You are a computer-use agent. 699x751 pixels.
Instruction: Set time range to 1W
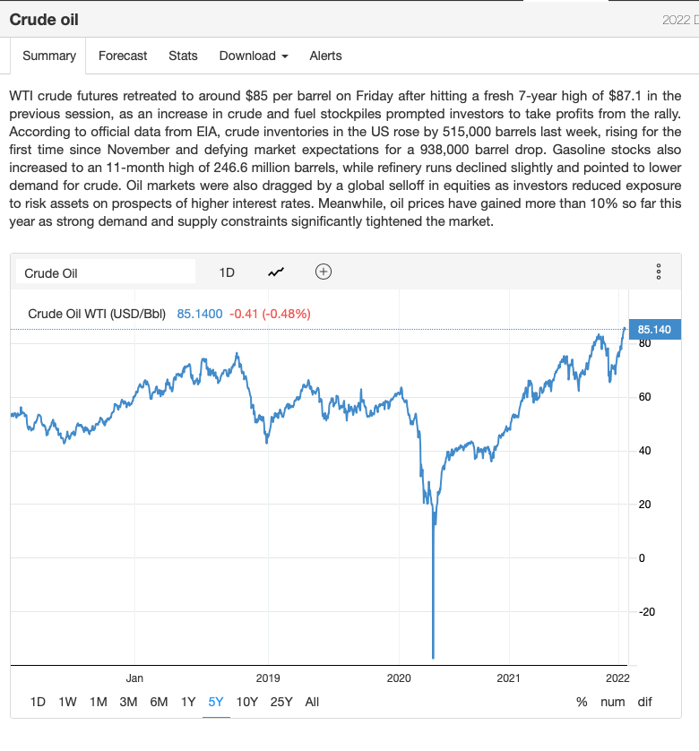[x=67, y=702]
